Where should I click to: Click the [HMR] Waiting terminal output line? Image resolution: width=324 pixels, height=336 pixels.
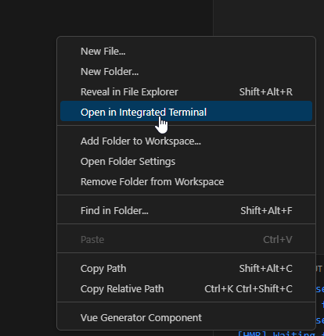pyautogui.click(x=280, y=334)
